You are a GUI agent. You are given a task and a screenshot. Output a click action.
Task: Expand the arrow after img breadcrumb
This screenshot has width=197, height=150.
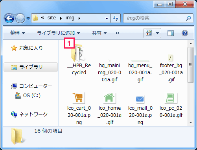point(79,18)
